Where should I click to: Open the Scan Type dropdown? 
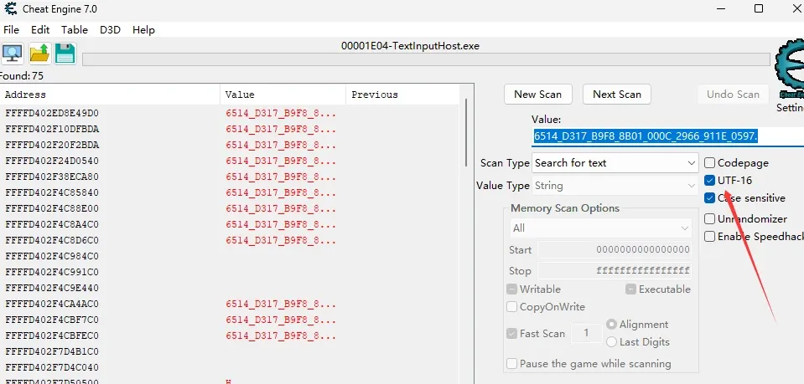(615, 163)
